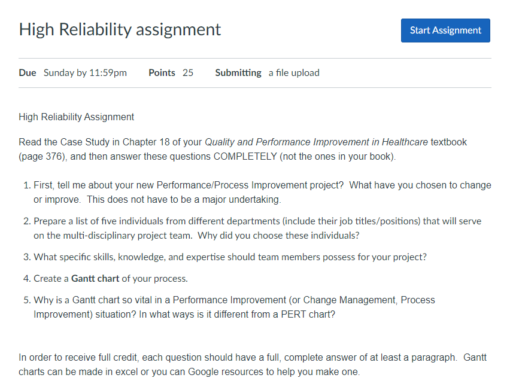Click the High Reliability assignment title
Screen dimensions: 513x390
click(120, 29)
